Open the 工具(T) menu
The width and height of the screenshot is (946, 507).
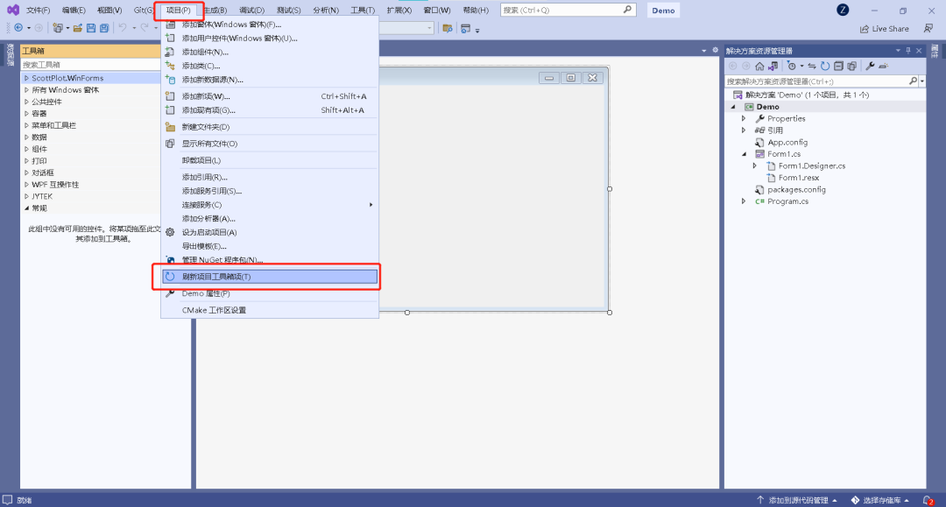[363, 10]
